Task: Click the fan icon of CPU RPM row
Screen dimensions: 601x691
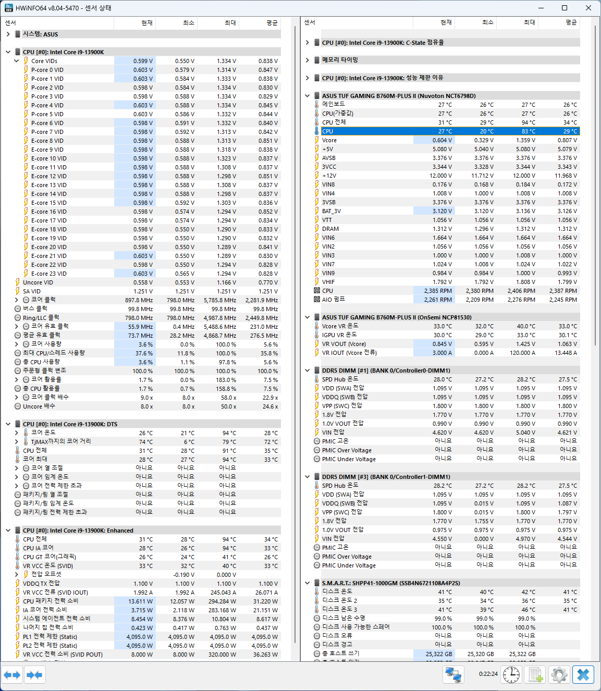Action: pos(316,291)
